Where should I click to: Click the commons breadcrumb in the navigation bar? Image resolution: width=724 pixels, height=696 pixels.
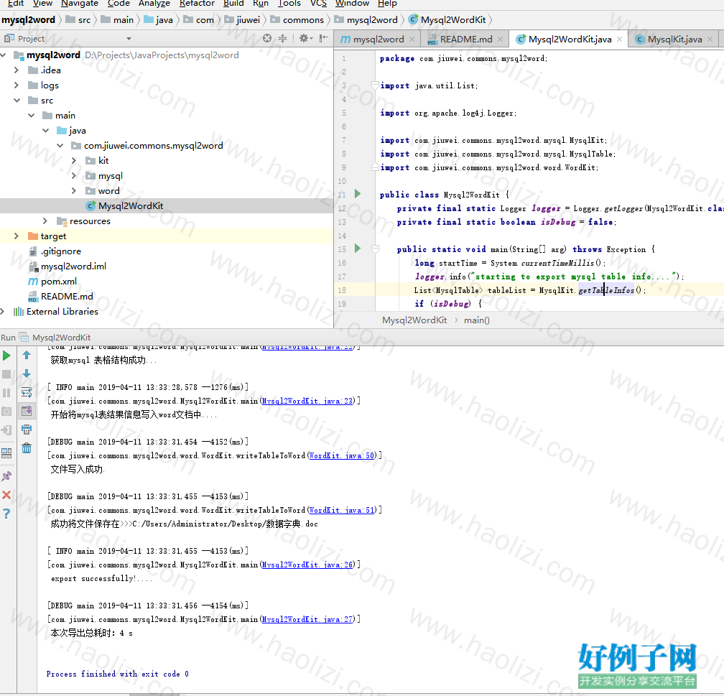coord(297,20)
